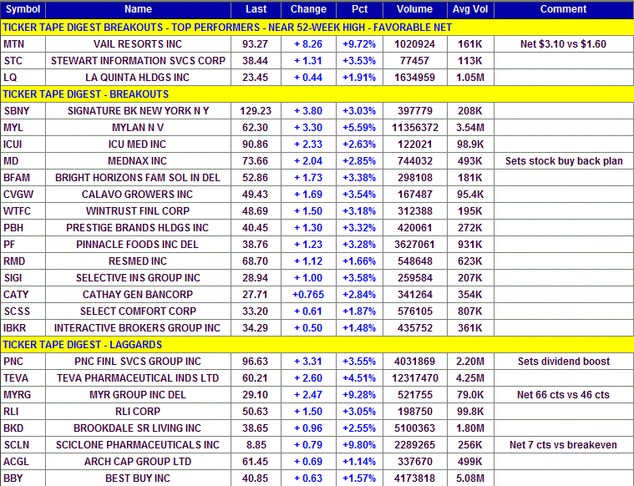Select MEDNAX INC name cell

[x=138, y=161]
